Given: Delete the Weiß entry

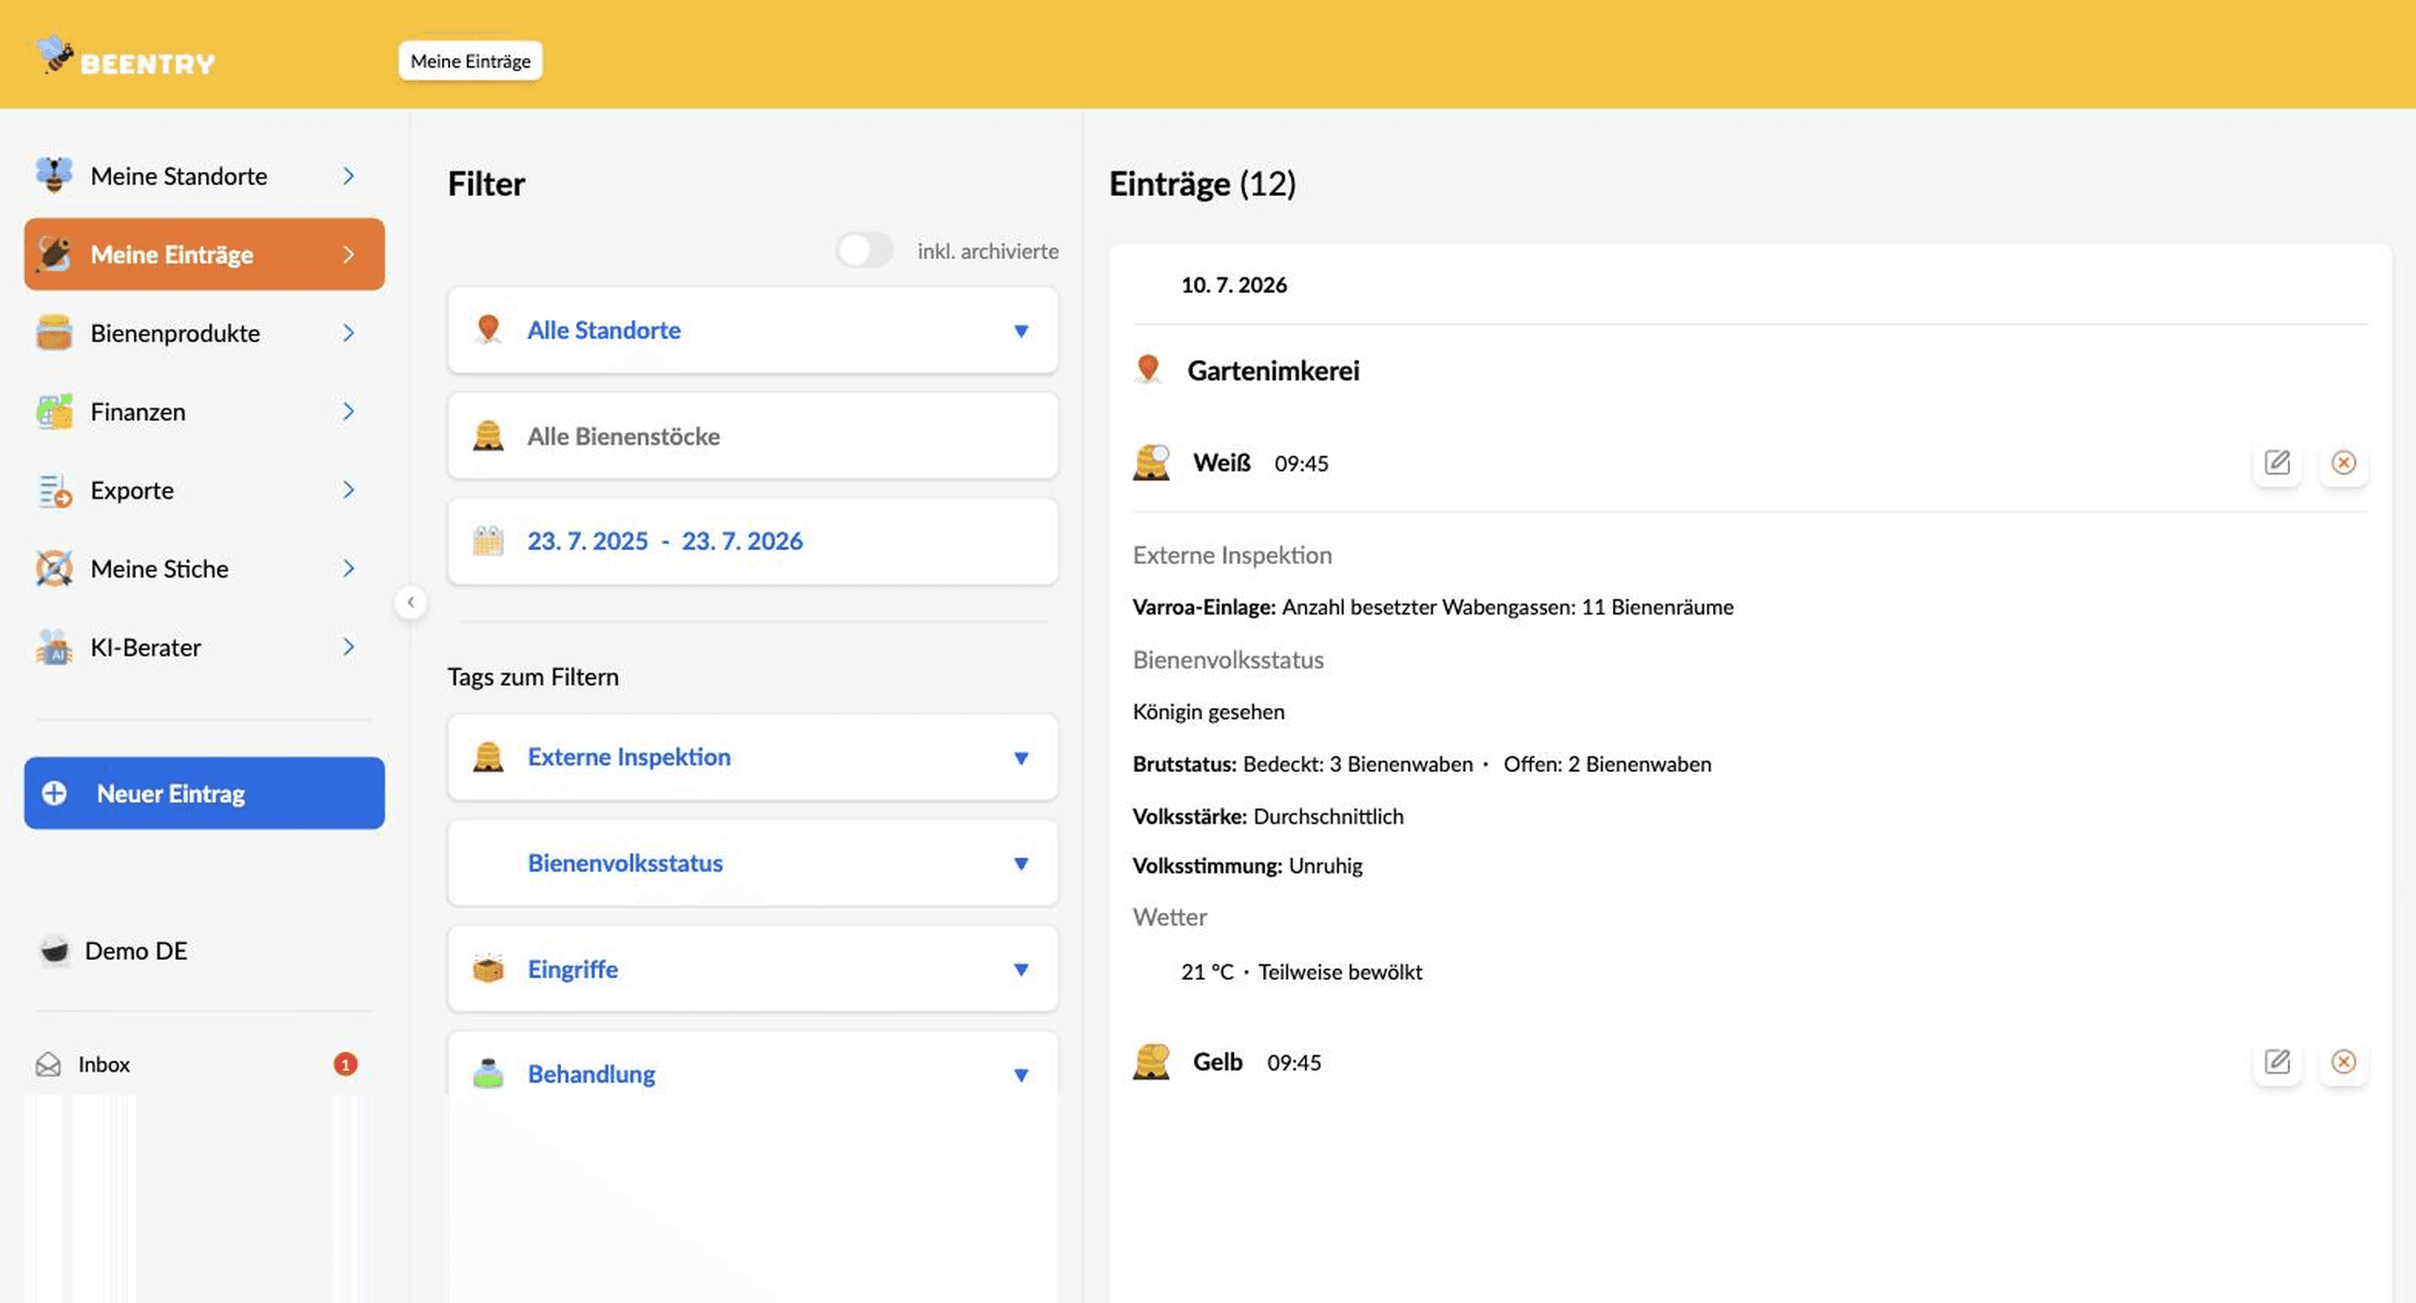Looking at the screenshot, I should (x=2343, y=462).
